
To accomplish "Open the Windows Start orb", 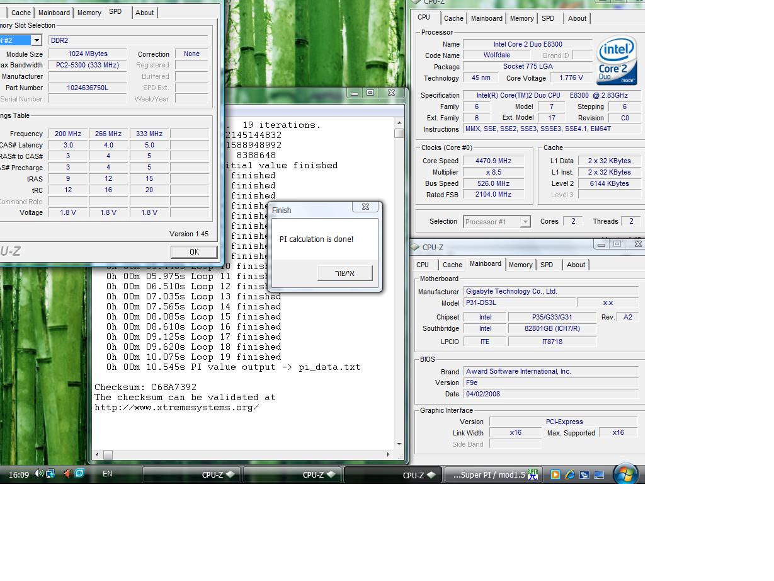I will click(625, 474).
